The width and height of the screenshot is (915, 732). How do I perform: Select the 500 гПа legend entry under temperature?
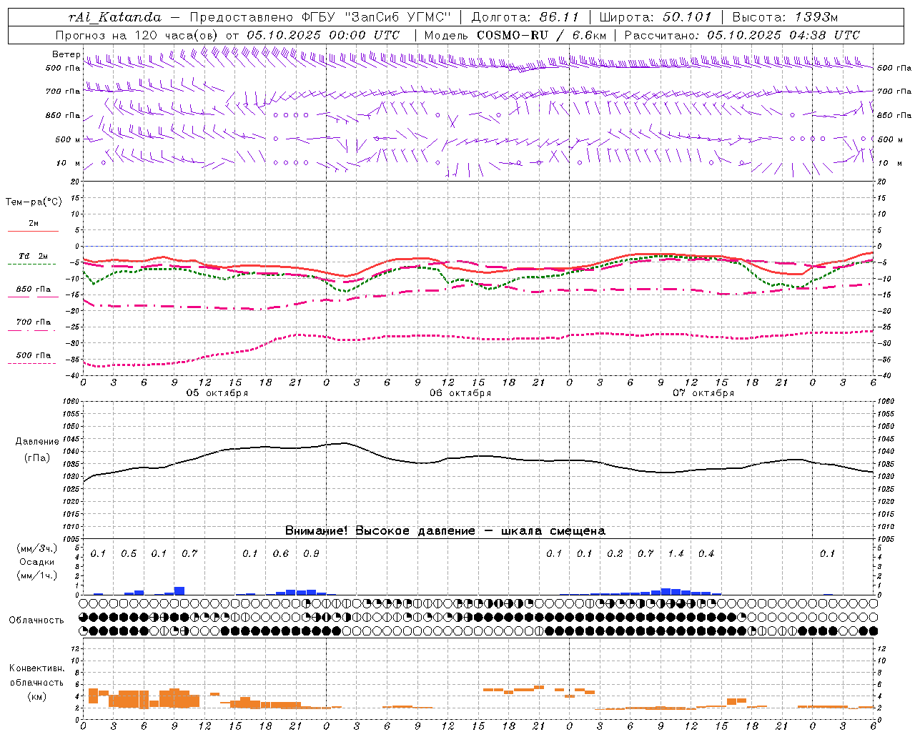click(x=33, y=355)
